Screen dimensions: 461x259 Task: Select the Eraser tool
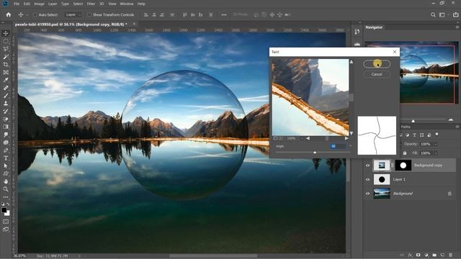pyautogui.click(x=6, y=119)
